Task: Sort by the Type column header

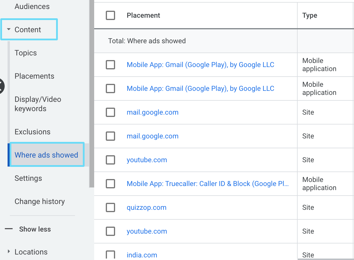Action: [310, 15]
